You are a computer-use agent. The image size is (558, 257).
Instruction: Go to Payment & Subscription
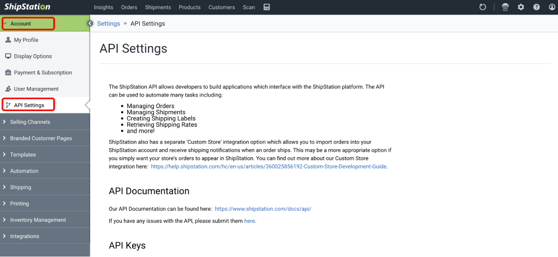point(45,73)
